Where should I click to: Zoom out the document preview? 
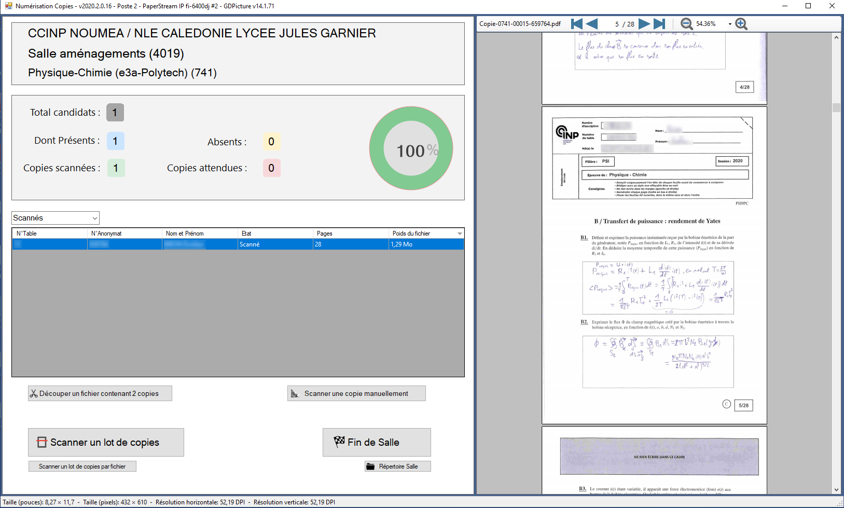click(x=686, y=24)
